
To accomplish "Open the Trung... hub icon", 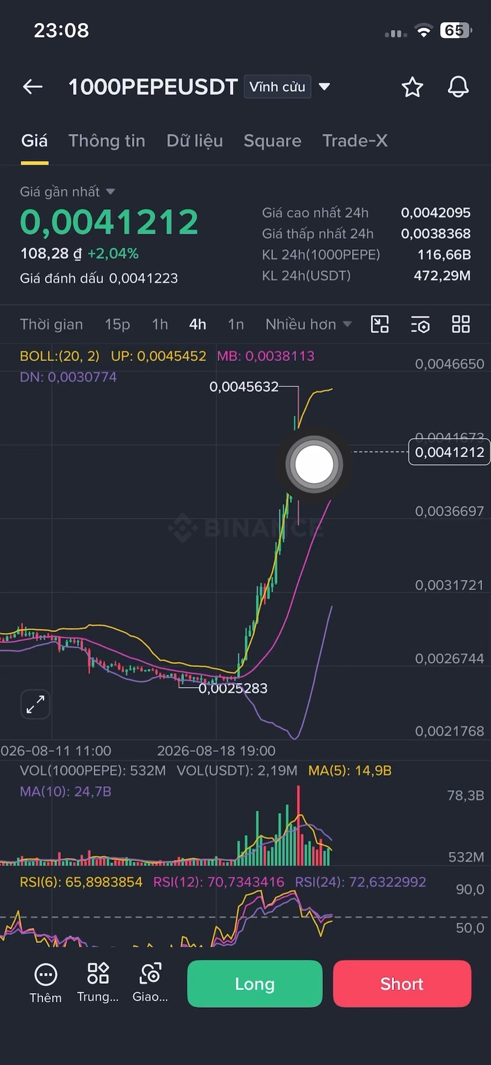I will pyautogui.click(x=98, y=983).
